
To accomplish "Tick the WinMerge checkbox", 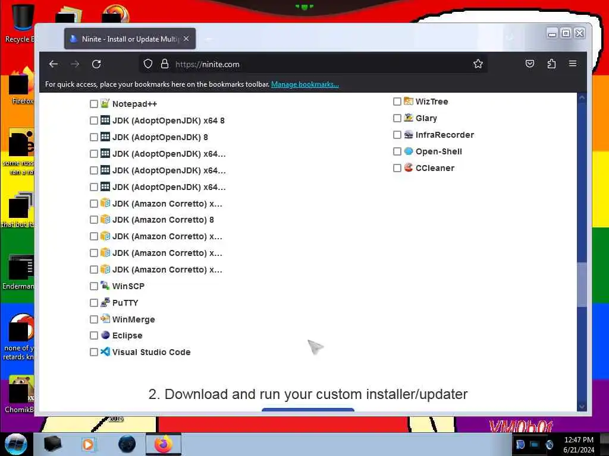I will click(x=93, y=319).
